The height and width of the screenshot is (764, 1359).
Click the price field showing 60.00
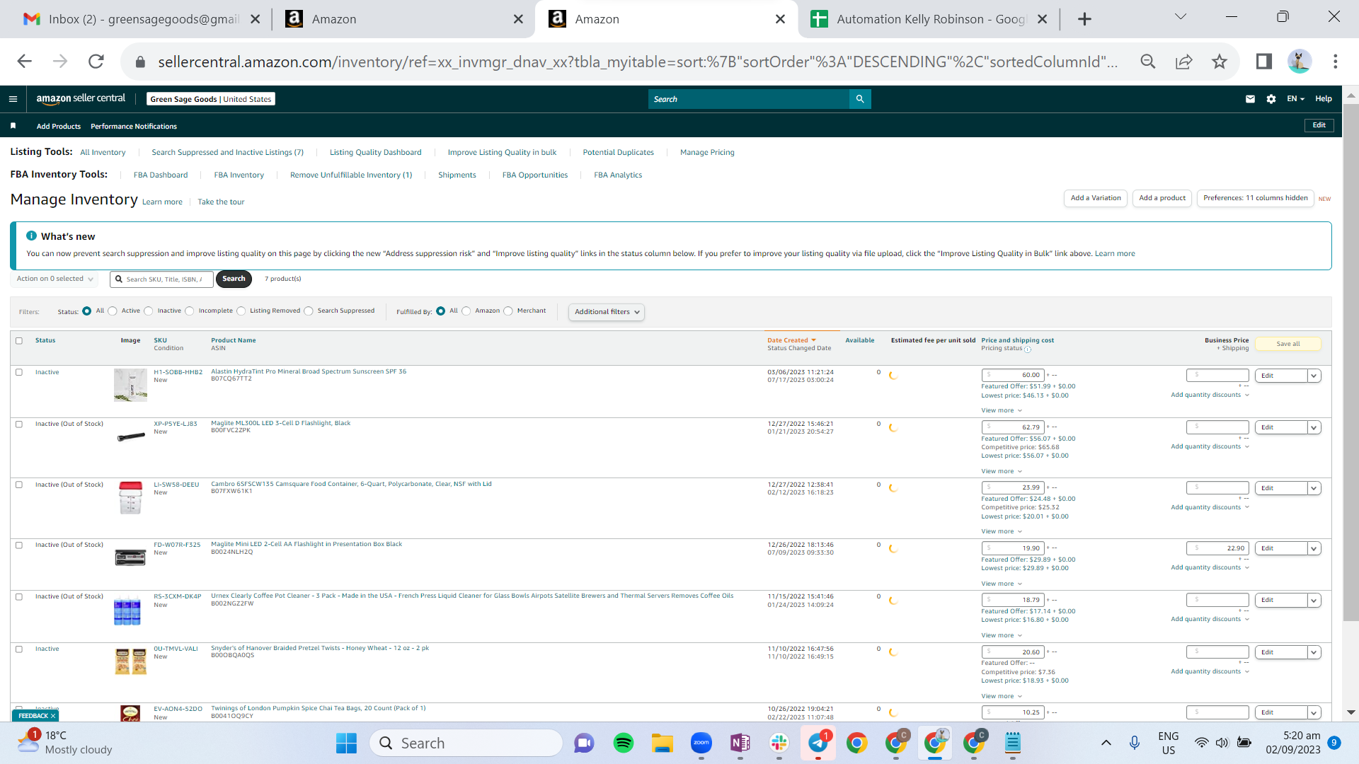(x=1013, y=375)
